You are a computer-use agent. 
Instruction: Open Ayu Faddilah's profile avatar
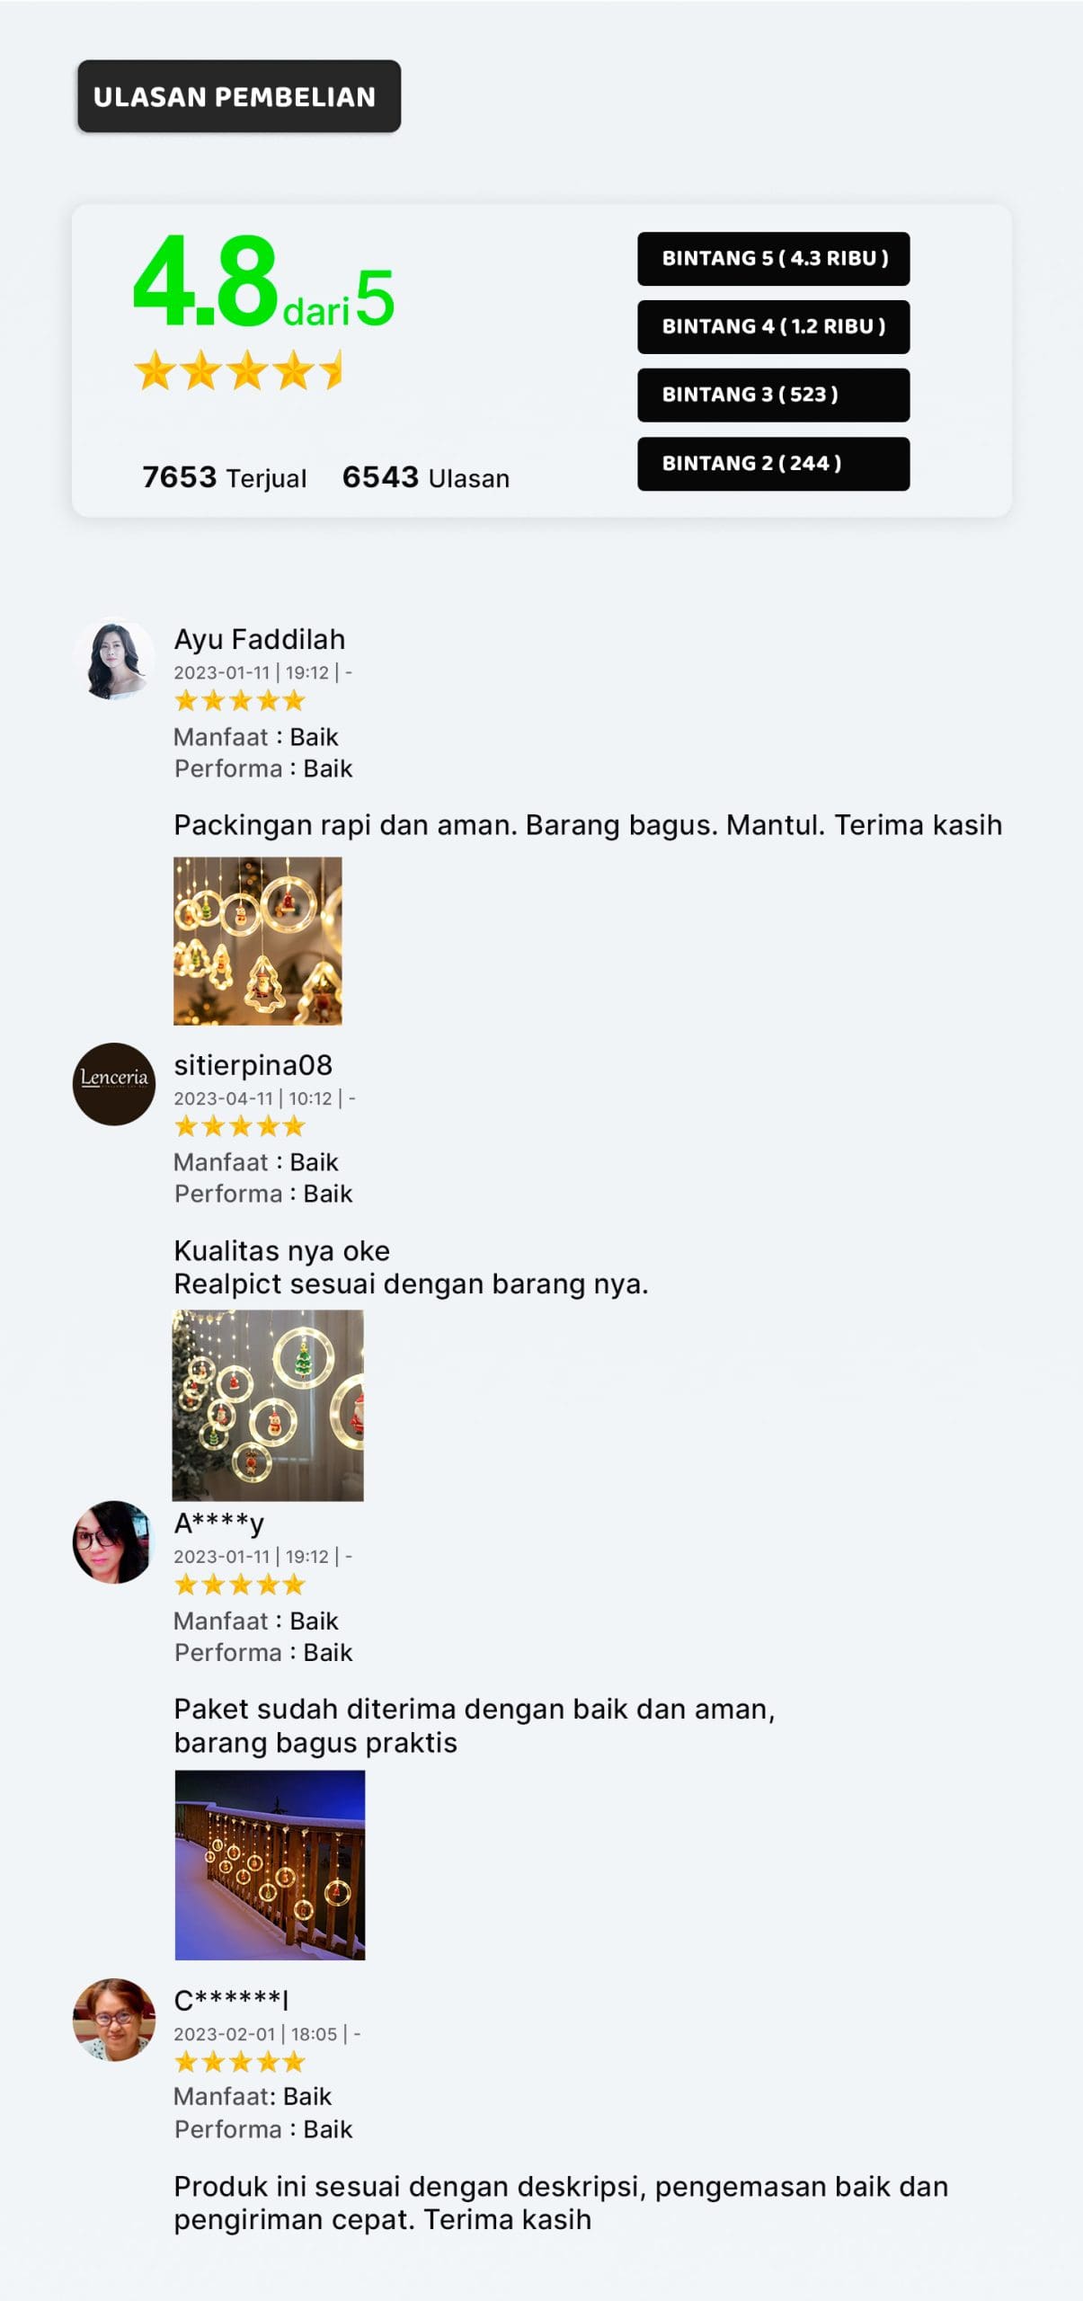(113, 660)
